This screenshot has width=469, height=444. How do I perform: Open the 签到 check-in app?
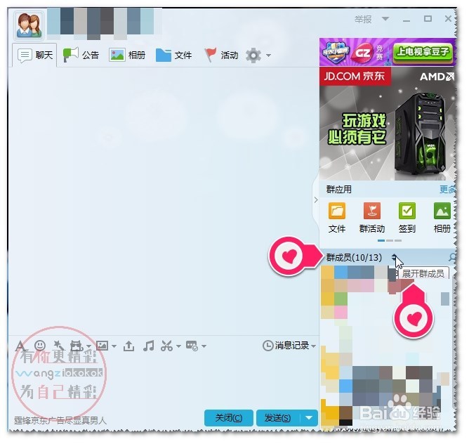(x=407, y=218)
